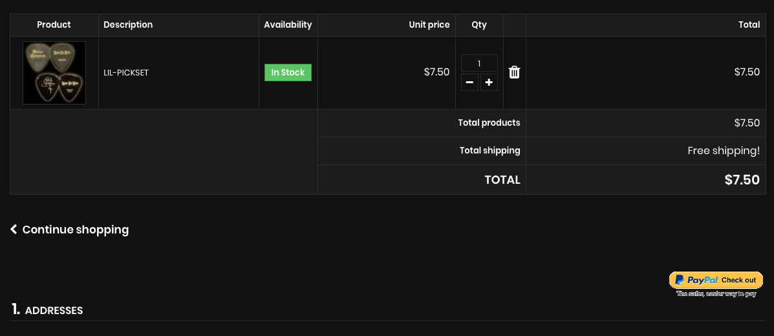The width and height of the screenshot is (774, 336).
Task: Open the LIL-PICKSET description link
Action: pos(126,73)
